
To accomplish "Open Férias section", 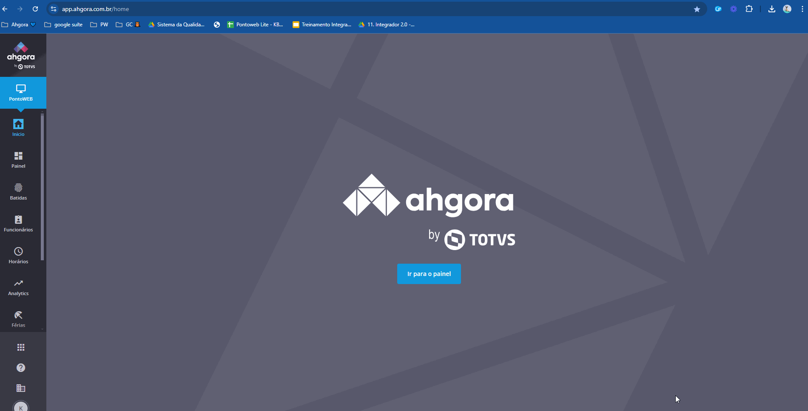I will (18, 319).
